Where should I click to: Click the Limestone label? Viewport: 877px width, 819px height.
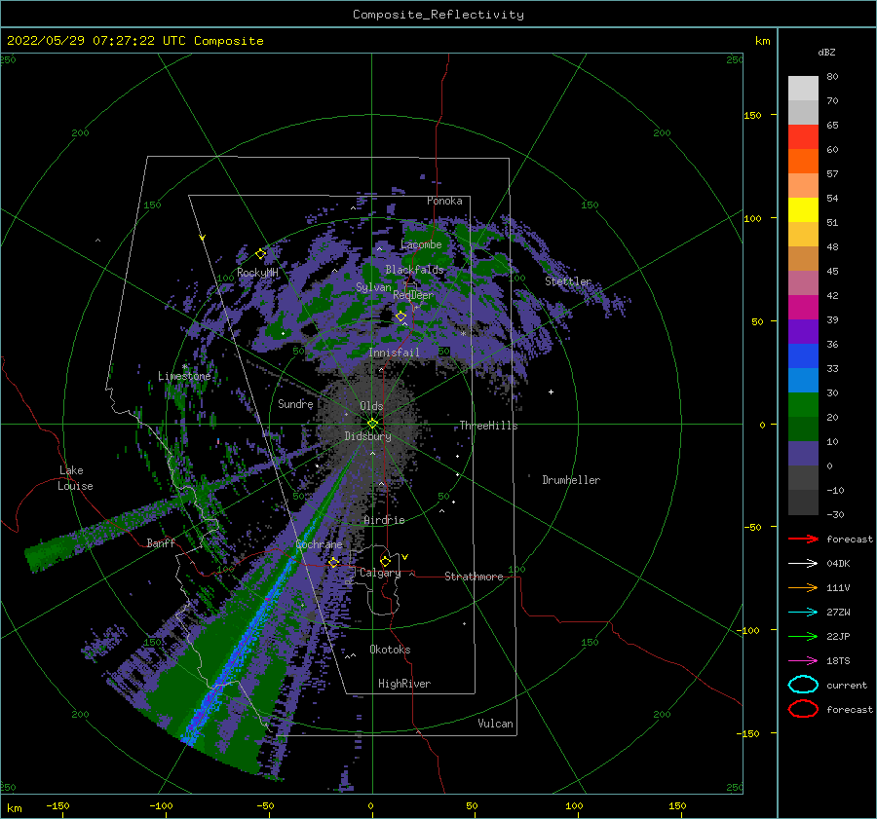click(x=184, y=376)
